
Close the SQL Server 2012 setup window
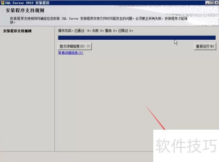tap(216, 3)
